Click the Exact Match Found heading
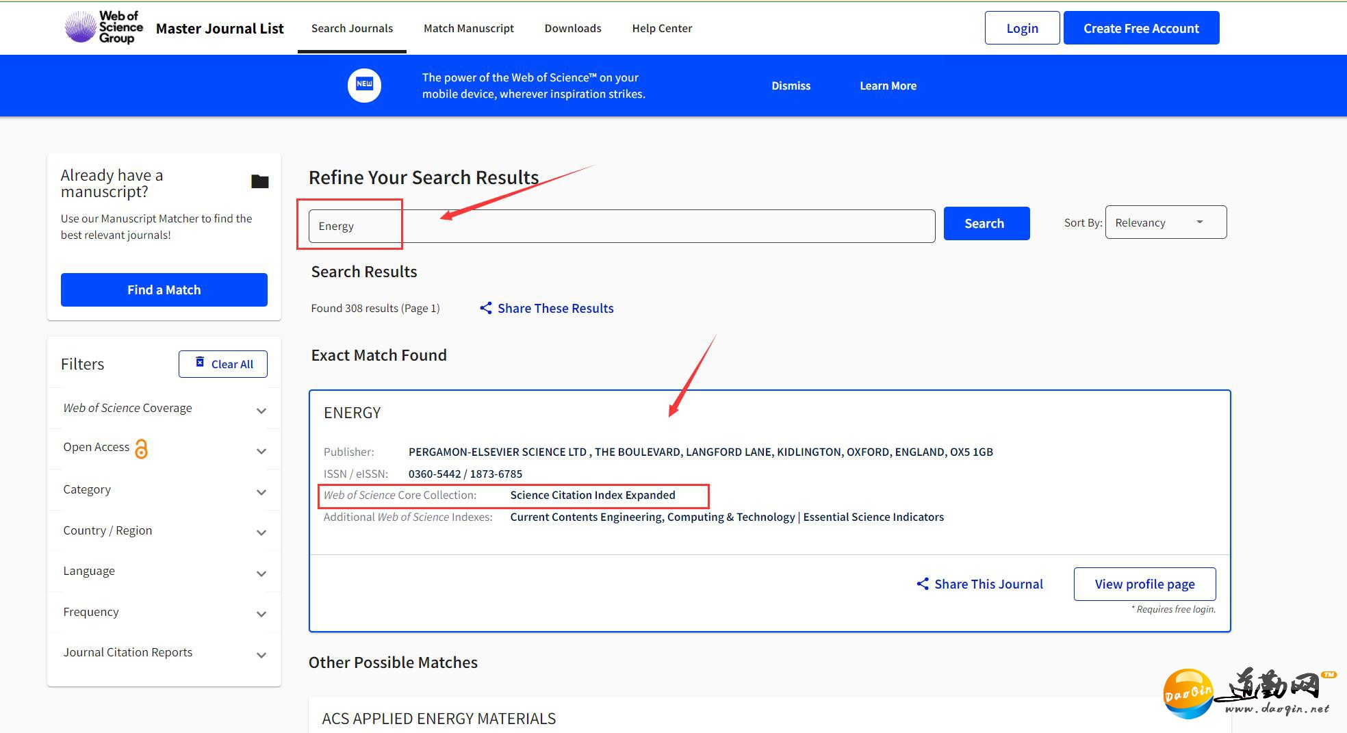Screen dimensions: 1347x733 (379, 355)
